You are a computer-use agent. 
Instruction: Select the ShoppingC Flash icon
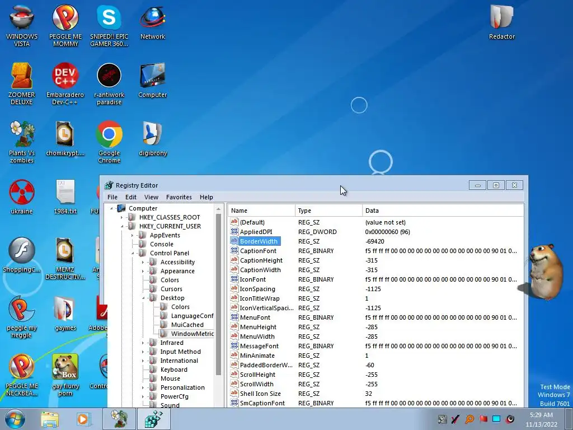coord(22,255)
